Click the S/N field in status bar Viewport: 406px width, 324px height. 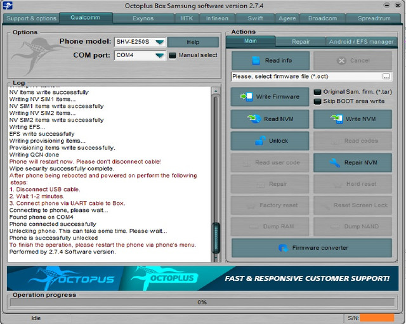click(x=377, y=318)
